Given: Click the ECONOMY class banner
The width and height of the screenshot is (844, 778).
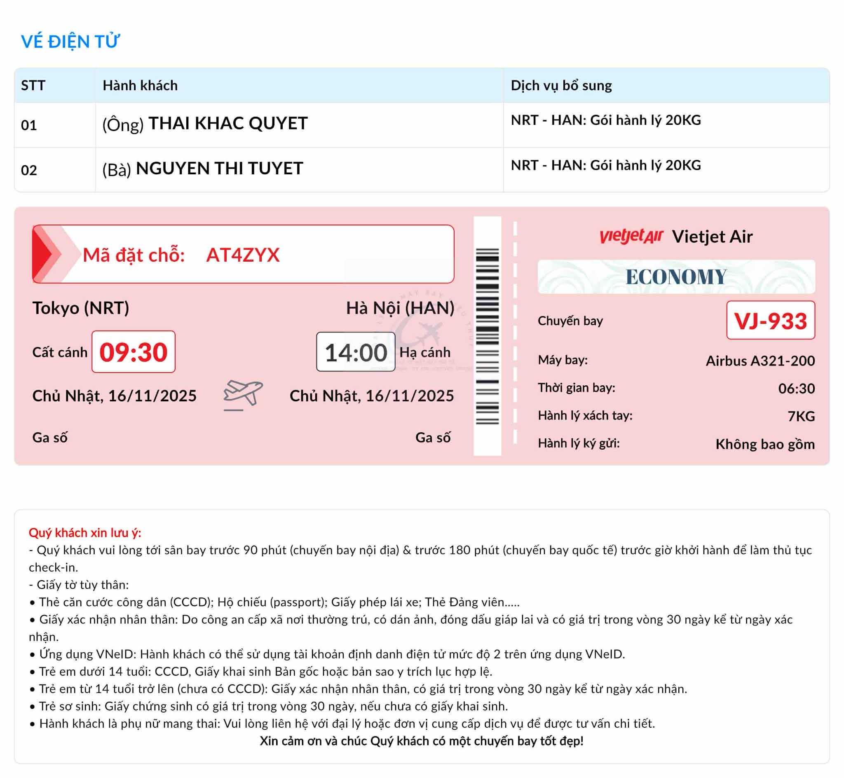Looking at the screenshot, I should pyautogui.click(x=676, y=277).
